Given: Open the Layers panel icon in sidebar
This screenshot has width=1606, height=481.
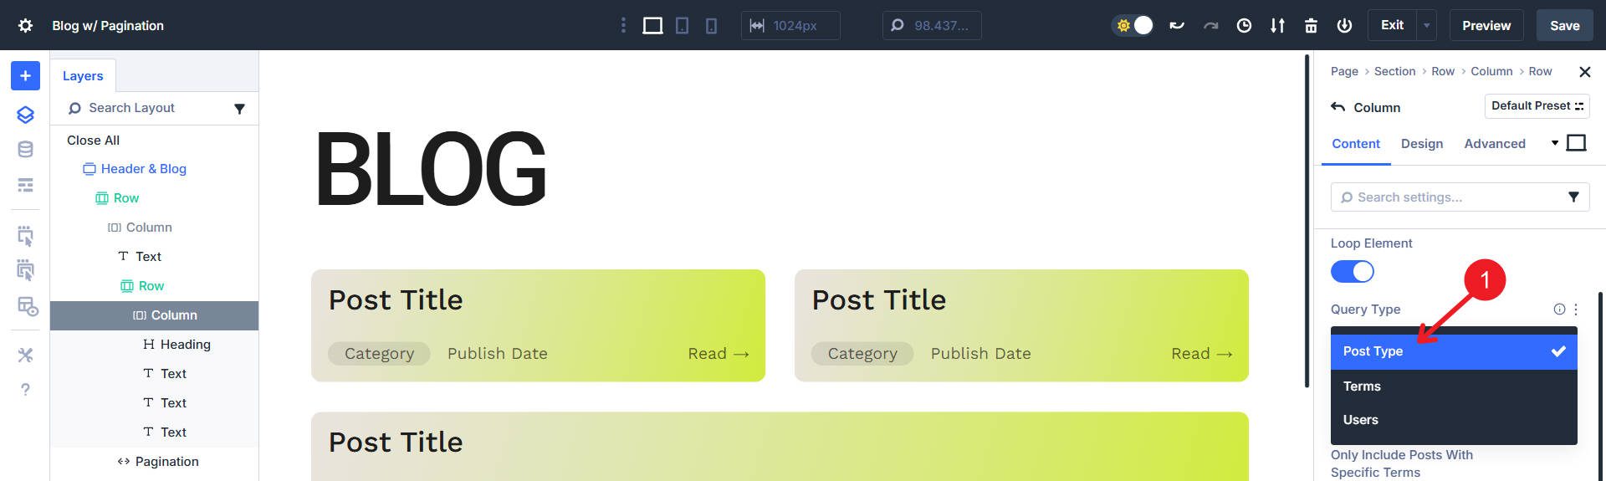Looking at the screenshot, I should [x=25, y=115].
